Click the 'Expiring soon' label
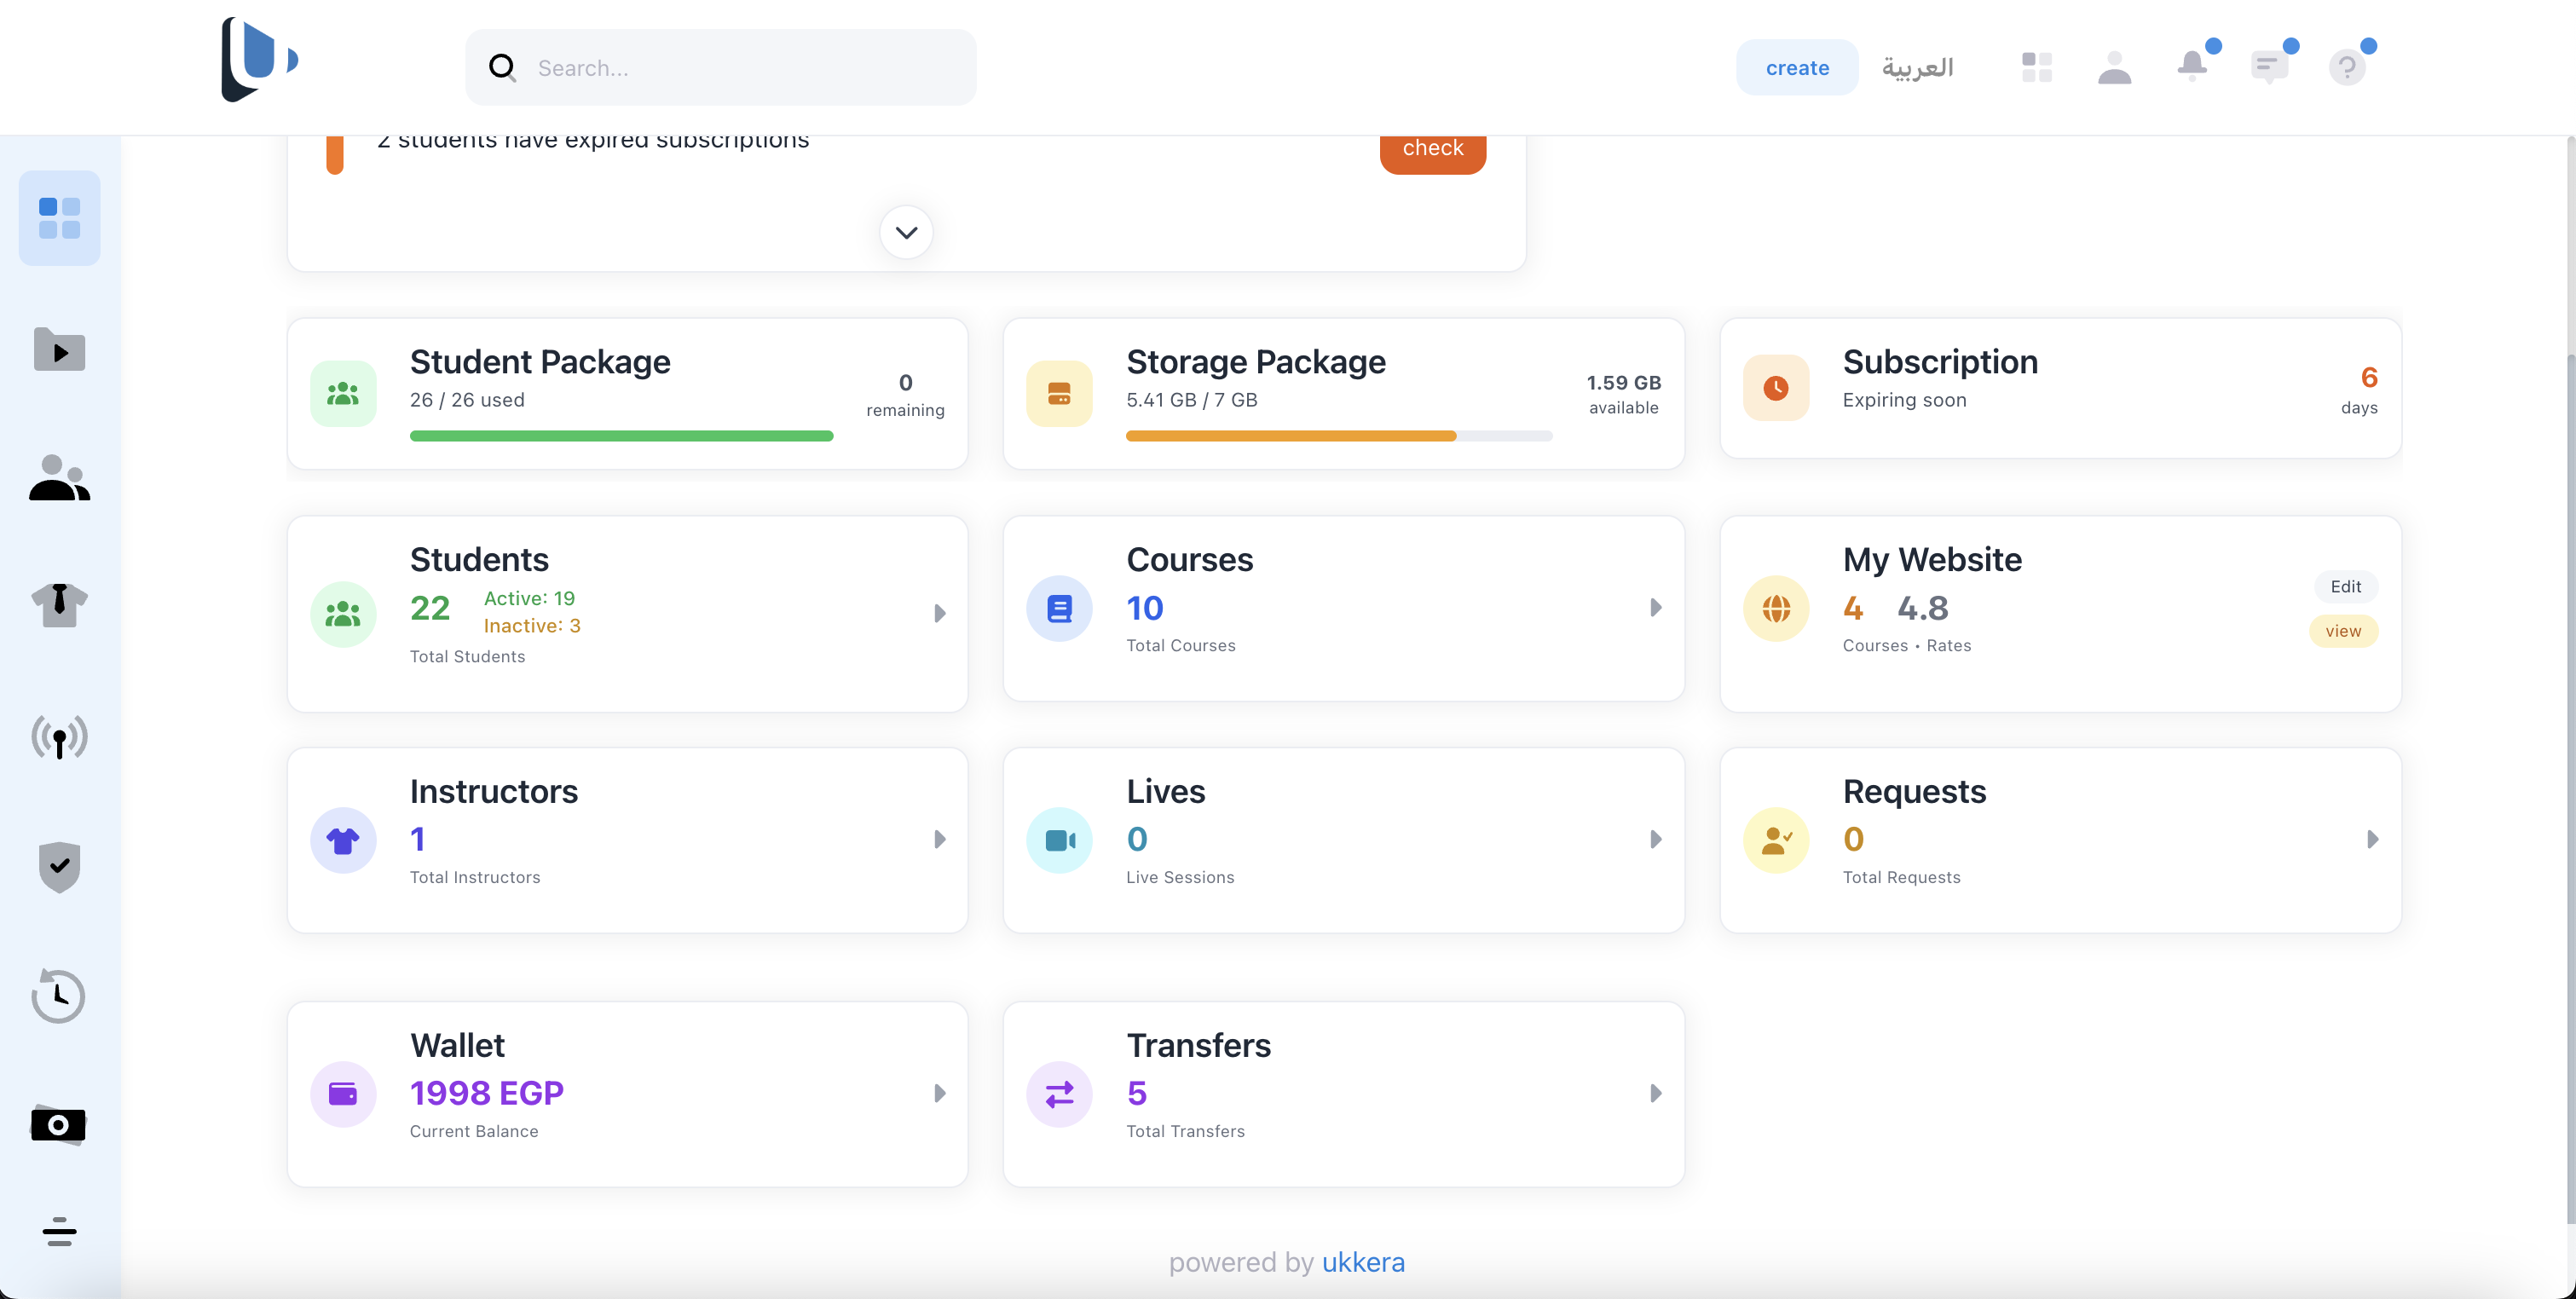This screenshot has width=2576, height=1299. [x=1904, y=400]
